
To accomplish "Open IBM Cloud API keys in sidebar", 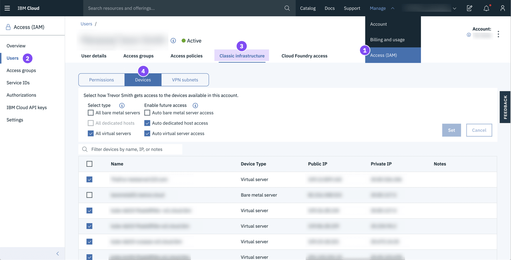I will tap(27, 107).
